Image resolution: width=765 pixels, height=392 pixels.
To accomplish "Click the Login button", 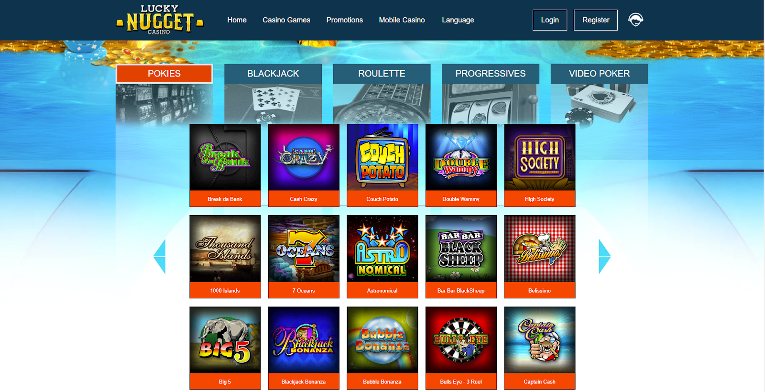I will coord(550,20).
